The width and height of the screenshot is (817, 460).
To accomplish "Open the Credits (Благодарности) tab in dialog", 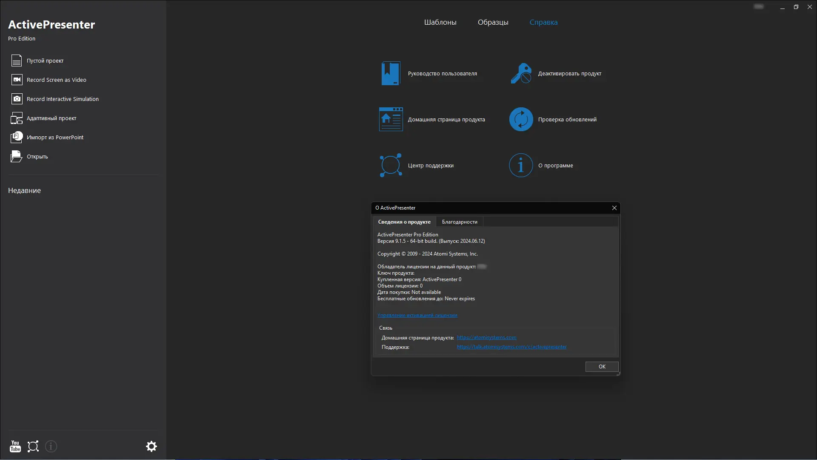I will tap(460, 222).
